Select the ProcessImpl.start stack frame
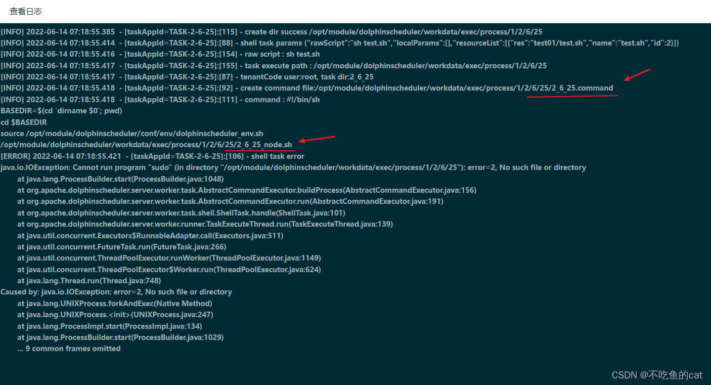 tap(109, 326)
